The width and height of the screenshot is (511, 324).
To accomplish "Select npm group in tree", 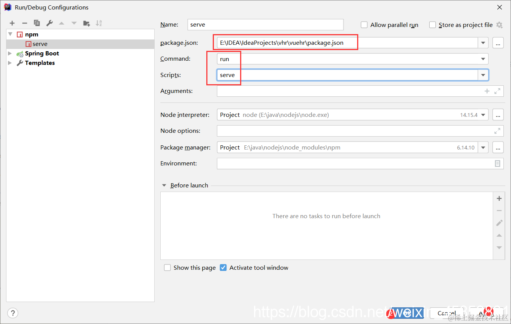I will tap(32, 34).
